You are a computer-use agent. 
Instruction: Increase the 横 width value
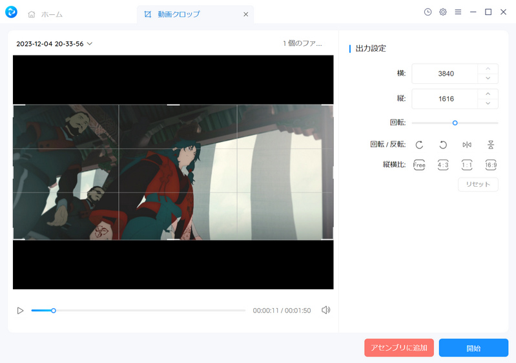(488, 68)
